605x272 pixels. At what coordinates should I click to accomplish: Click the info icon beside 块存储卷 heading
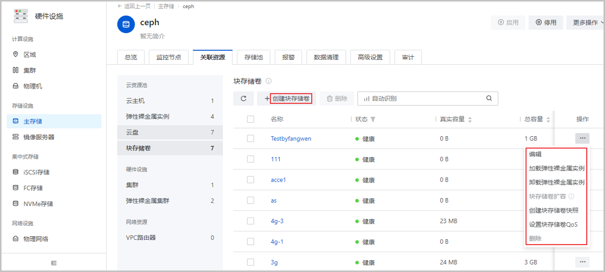click(x=269, y=81)
